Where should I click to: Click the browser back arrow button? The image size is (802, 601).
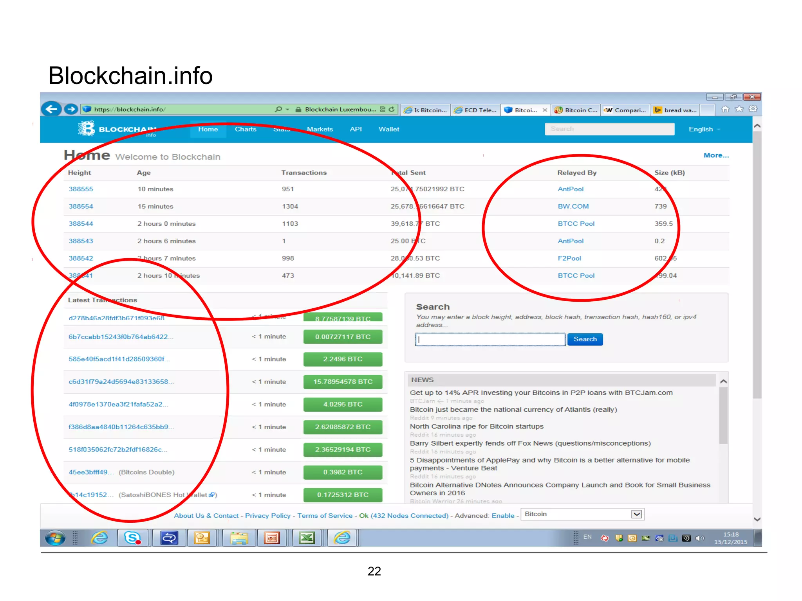tap(51, 109)
